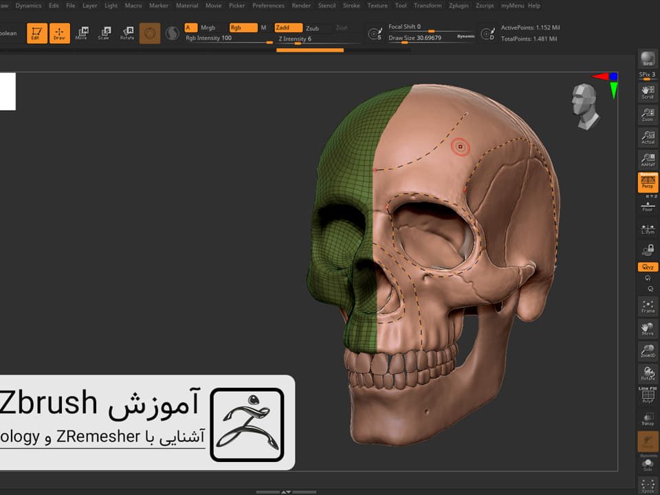This screenshot has width=660, height=495.
Task: Open the Texture menu
Action: (377, 5)
